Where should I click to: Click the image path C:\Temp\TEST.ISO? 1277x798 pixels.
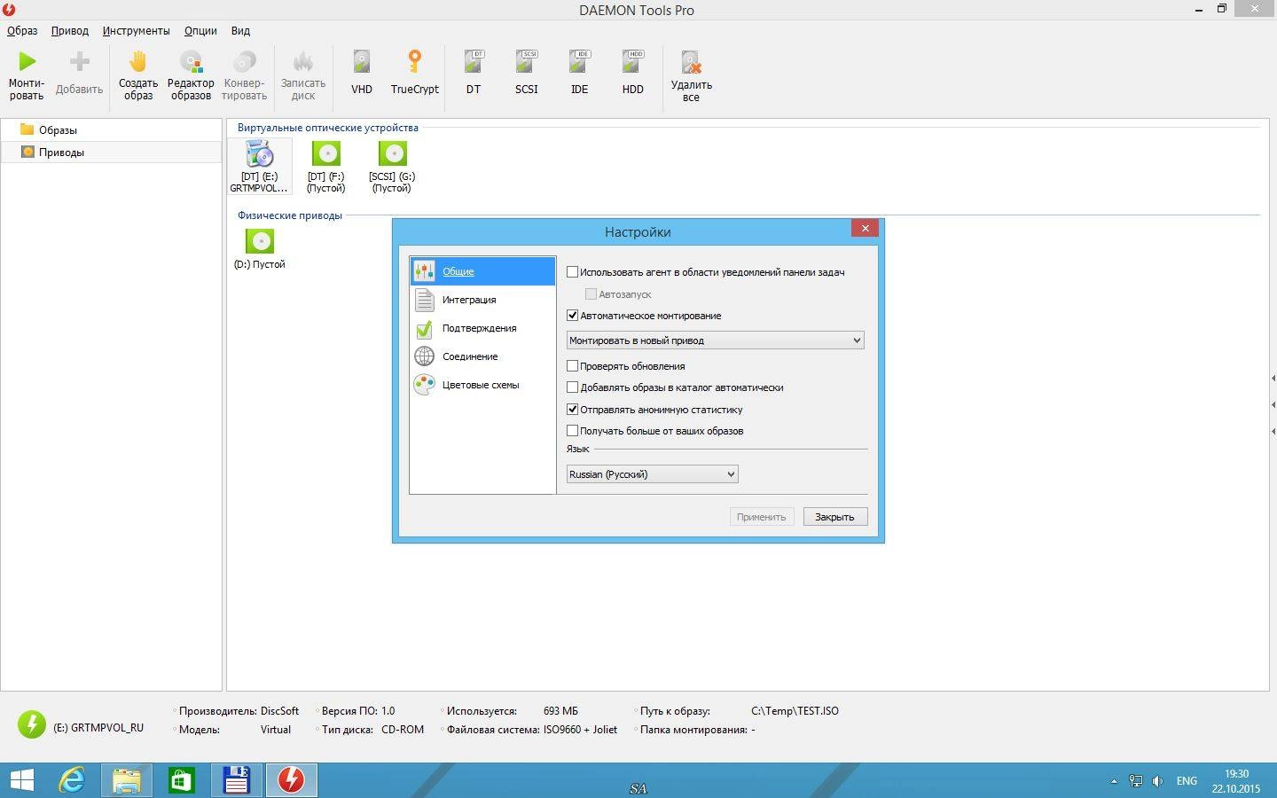coord(795,711)
